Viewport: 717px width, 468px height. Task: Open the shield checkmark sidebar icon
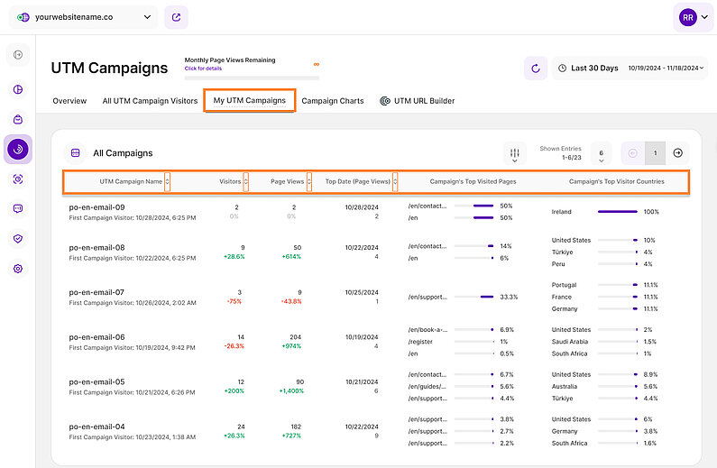(x=18, y=239)
